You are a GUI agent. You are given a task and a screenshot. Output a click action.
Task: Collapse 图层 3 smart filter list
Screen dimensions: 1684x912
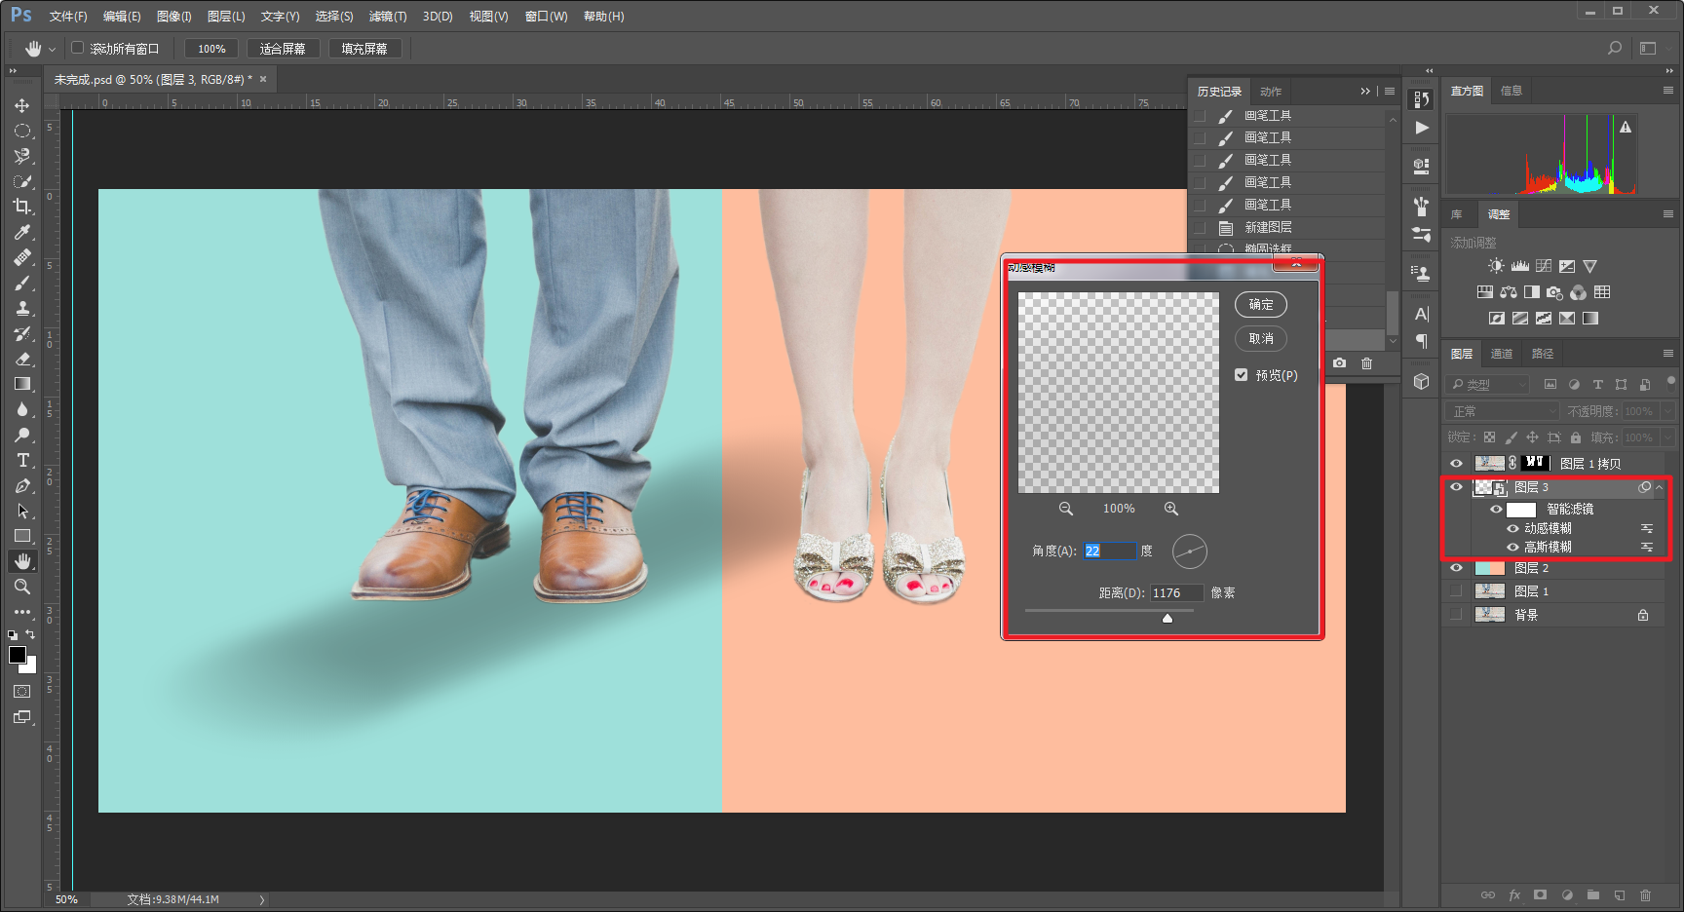[1660, 487]
